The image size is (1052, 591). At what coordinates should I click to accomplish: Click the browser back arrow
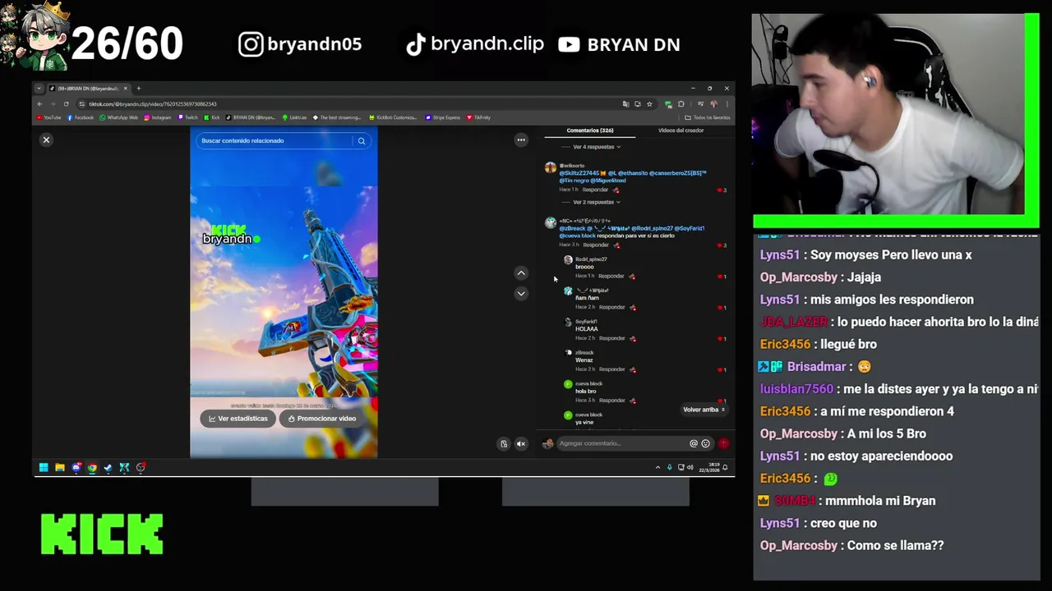tap(39, 104)
